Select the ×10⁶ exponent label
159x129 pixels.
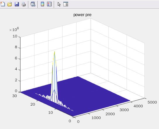click(14, 29)
